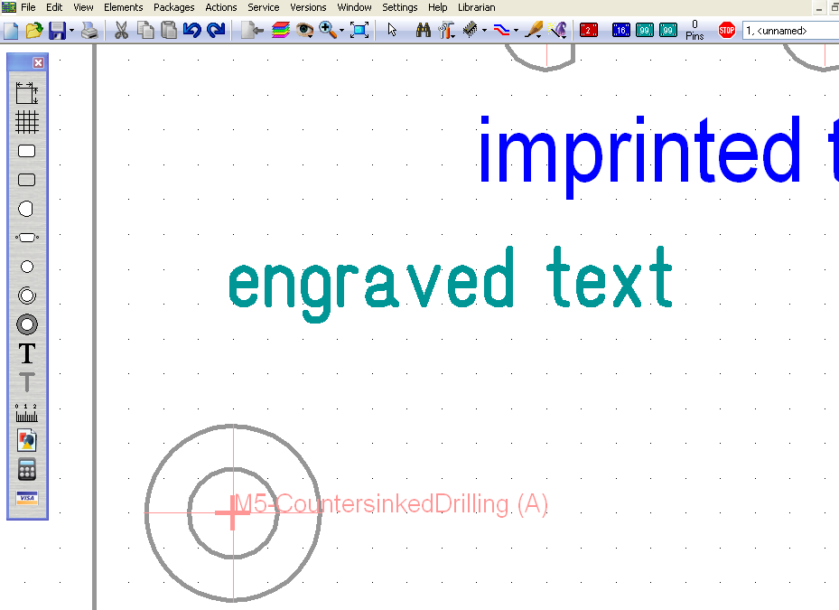Click the 'engraved text' object on canvas

click(450, 281)
